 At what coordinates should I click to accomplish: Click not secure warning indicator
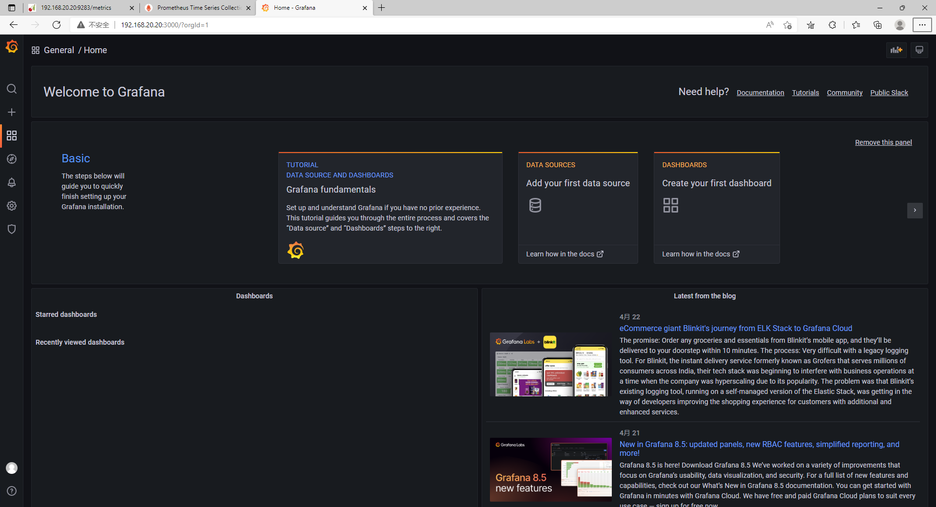93,25
